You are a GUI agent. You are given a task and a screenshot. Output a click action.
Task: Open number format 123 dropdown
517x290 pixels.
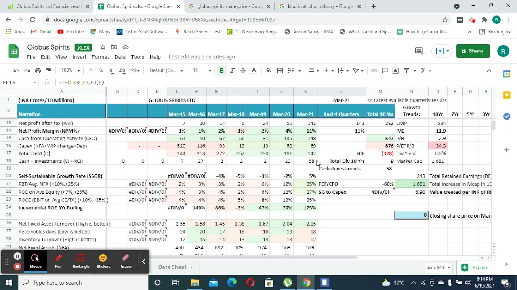[x=134, y=70]
